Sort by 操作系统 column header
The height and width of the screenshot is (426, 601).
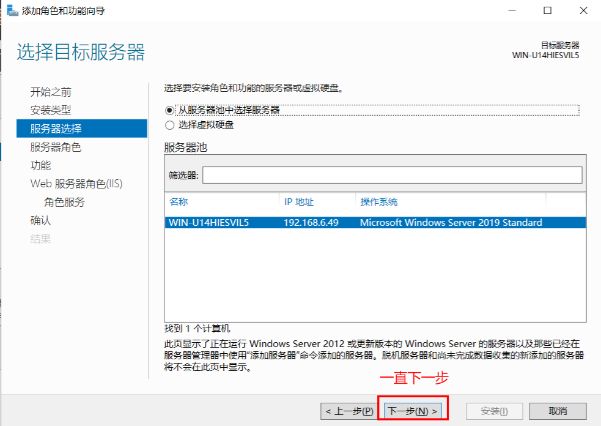pos(378,201)
